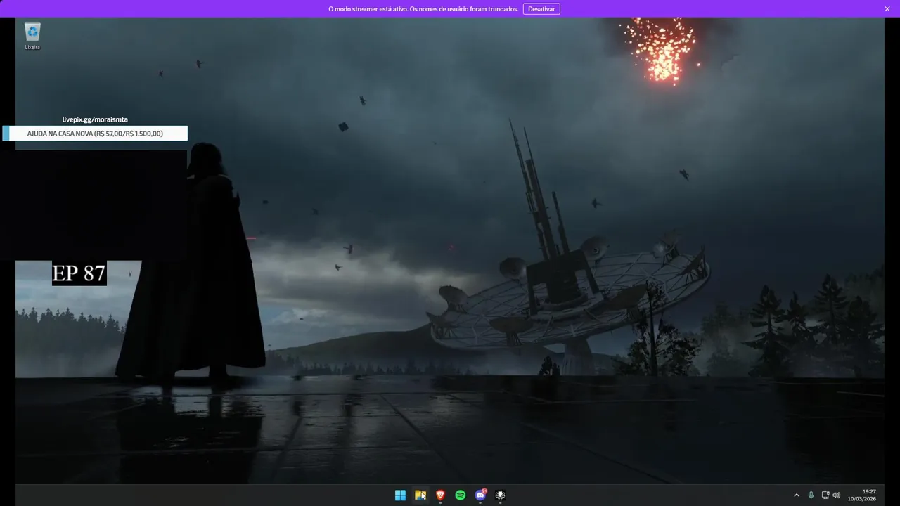
Task: Click the AJUDA NA CASA NOVA donation bar
Action: click(x=95, y=134)
